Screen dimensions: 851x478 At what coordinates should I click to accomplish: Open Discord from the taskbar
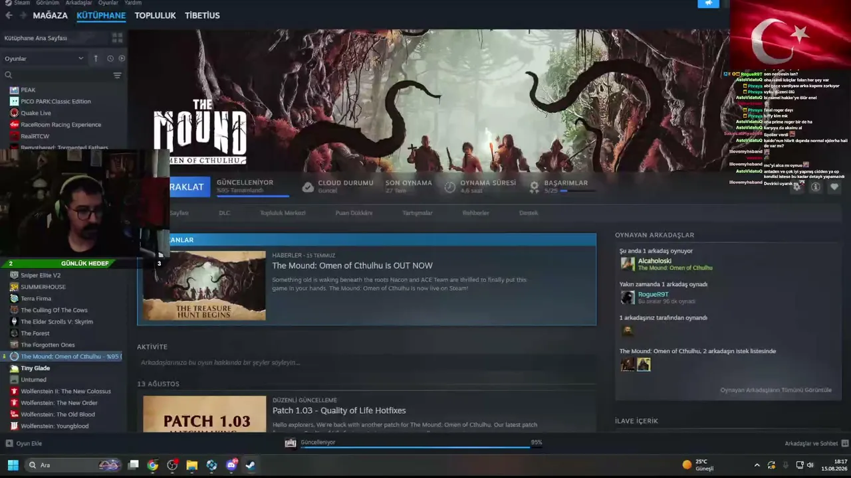[x=231, y=465]
